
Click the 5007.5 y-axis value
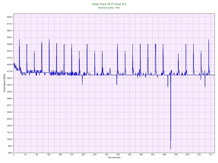tap(10, 51)
